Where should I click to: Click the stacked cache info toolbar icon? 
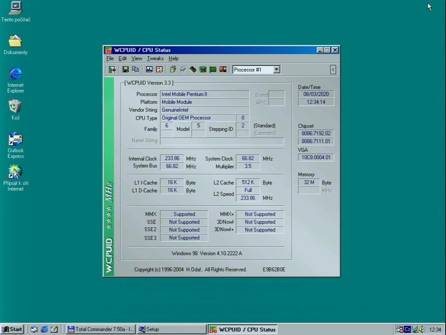[x=172, y=69]
